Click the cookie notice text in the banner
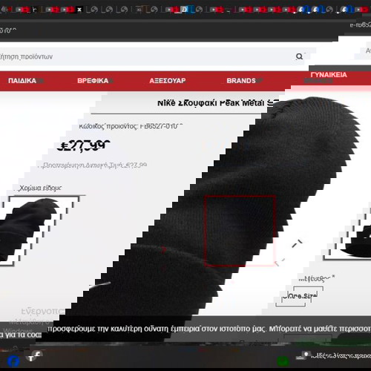This screenshot has width=371, height=371. coord(209,329)
